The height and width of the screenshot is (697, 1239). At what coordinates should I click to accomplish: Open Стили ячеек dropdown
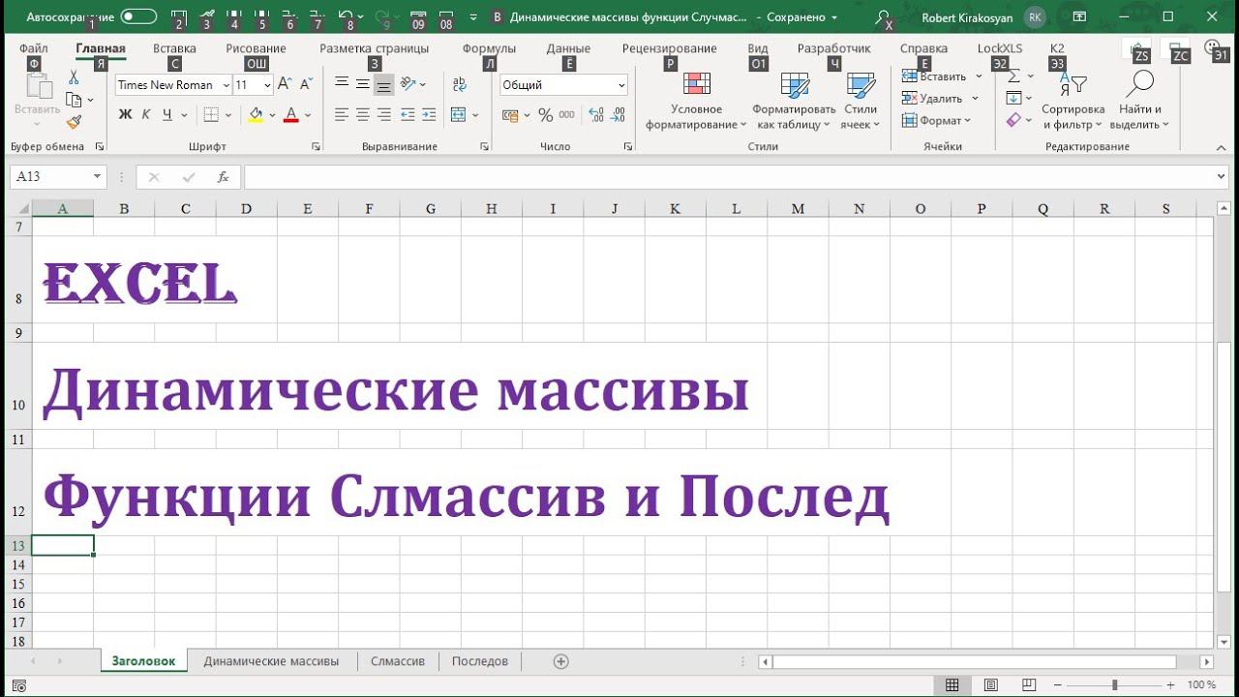point(861,101)
